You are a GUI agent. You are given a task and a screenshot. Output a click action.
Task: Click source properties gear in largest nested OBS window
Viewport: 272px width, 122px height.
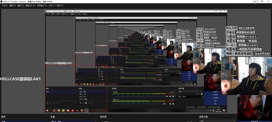click(86, 103)
